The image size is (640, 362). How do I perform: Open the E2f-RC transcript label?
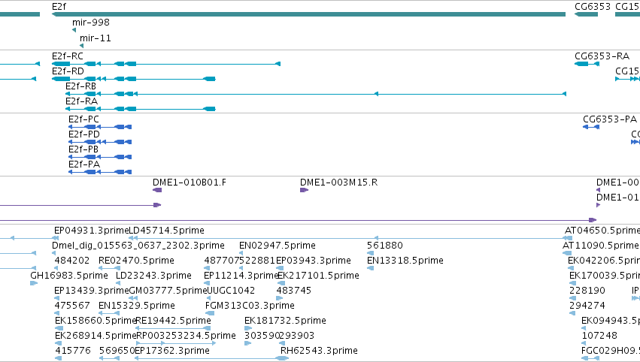pos(68,56)
